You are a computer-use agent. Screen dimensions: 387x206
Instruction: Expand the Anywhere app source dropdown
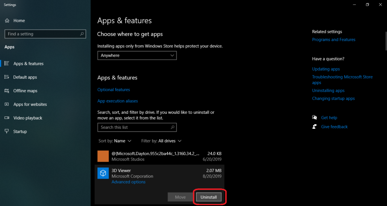pyautogui.click(x=137, y=56)
